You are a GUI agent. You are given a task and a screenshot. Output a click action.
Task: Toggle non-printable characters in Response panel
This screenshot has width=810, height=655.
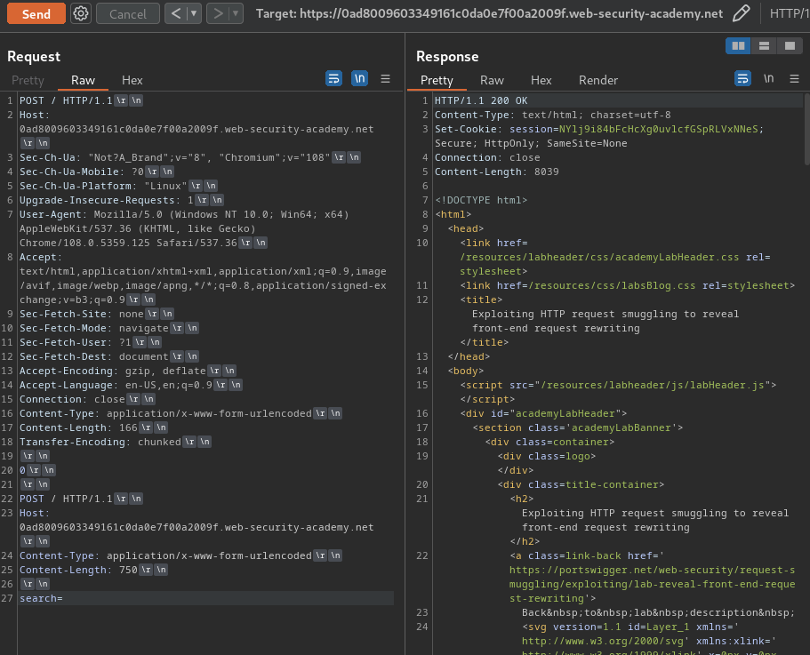(769, 78)
